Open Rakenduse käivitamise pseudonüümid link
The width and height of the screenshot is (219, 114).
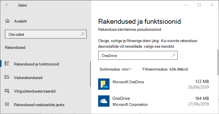[129, 30]
